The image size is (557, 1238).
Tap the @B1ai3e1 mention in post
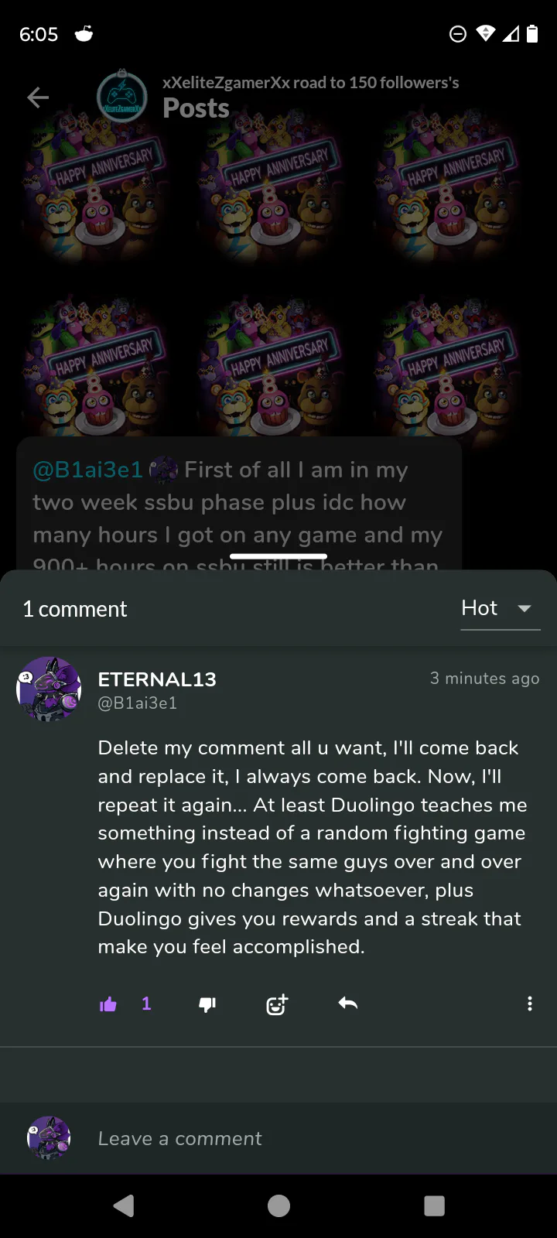pyautogui.click(x=87, y=470)
